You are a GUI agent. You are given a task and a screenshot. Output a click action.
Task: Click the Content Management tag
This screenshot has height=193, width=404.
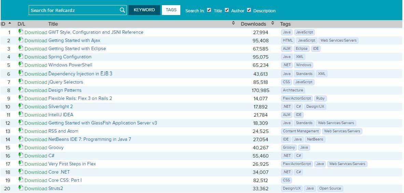[301, 131]
